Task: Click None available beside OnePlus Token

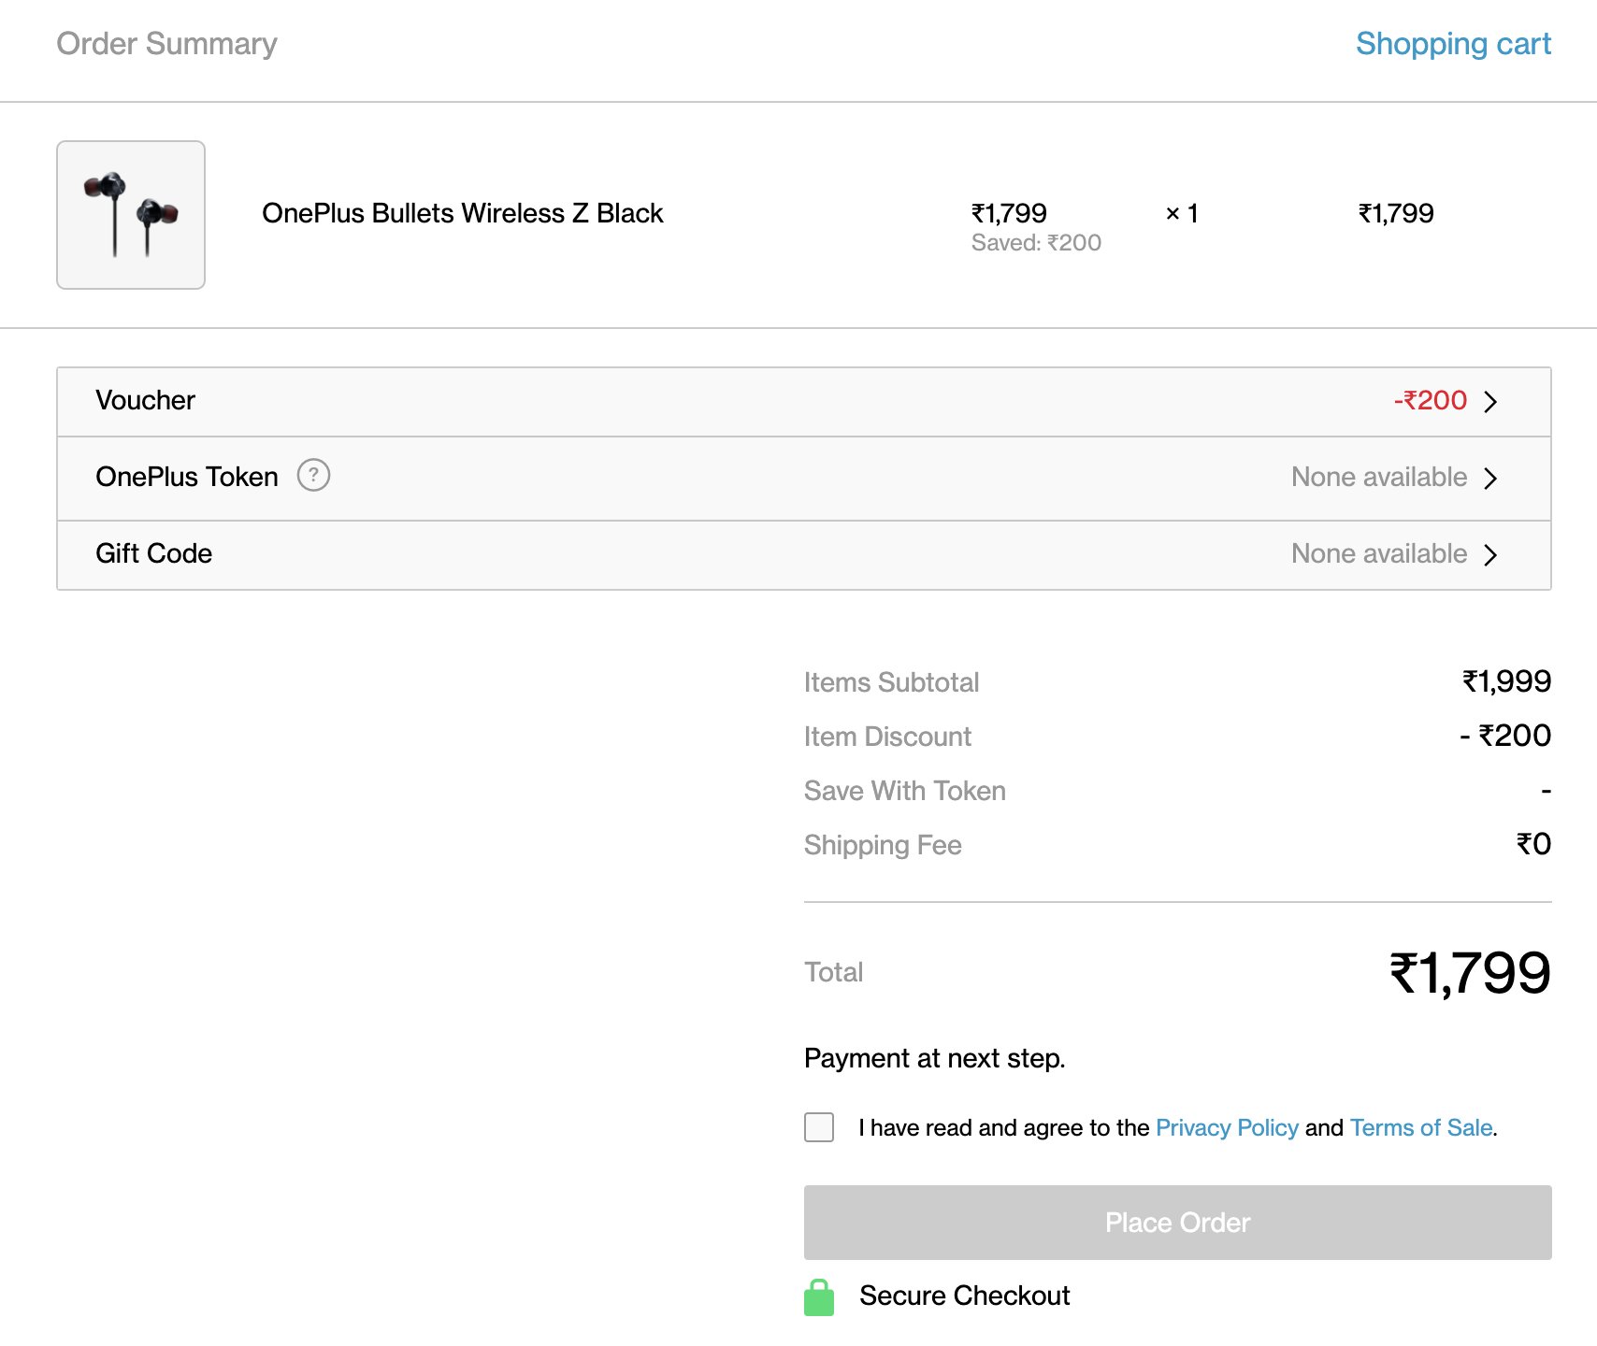Action: [1379, 477]
